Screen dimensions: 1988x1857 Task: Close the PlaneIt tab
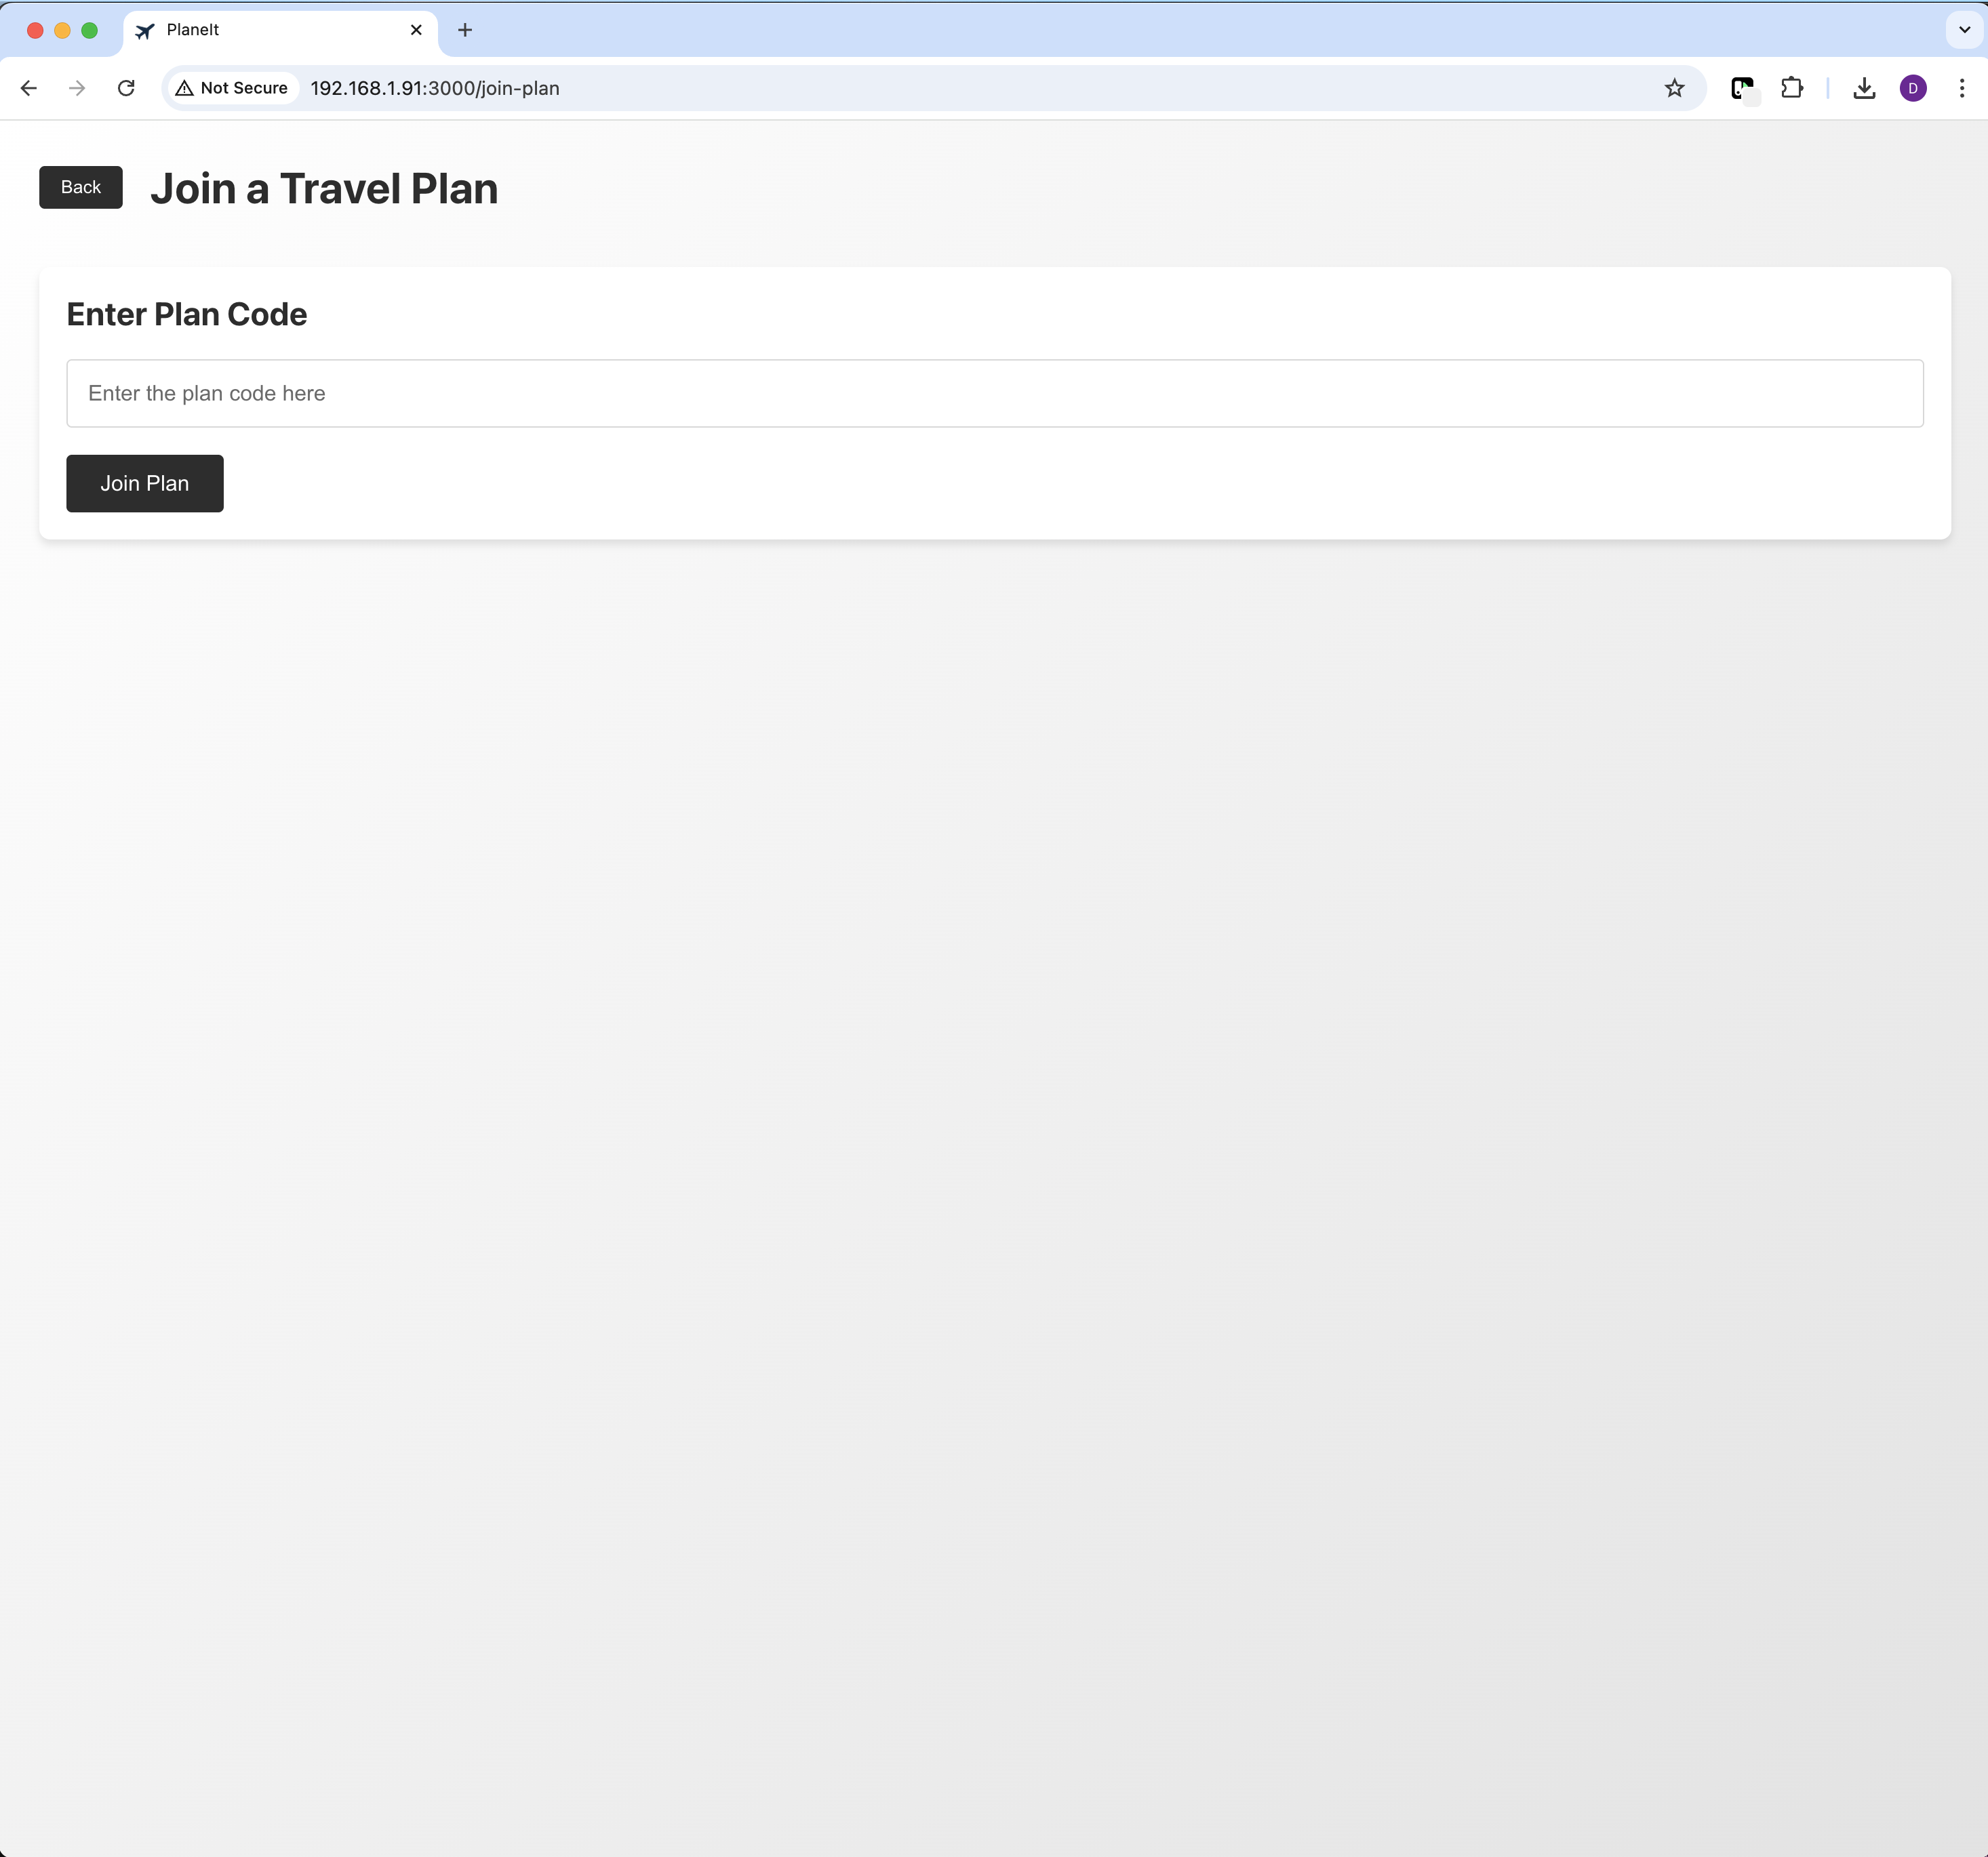tap(416, 30)
